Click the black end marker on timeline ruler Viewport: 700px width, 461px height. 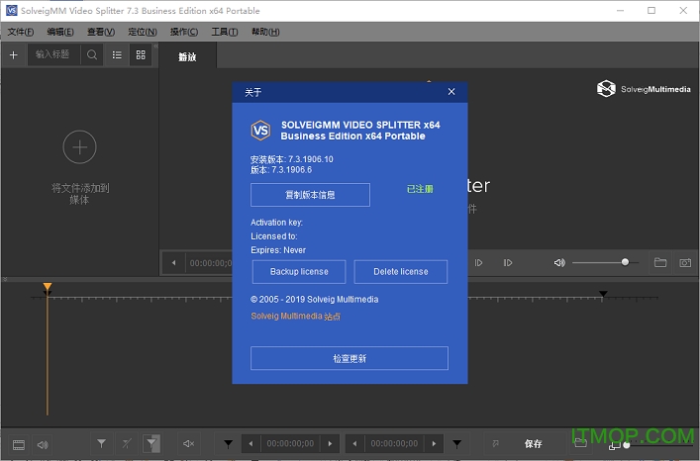603,294
